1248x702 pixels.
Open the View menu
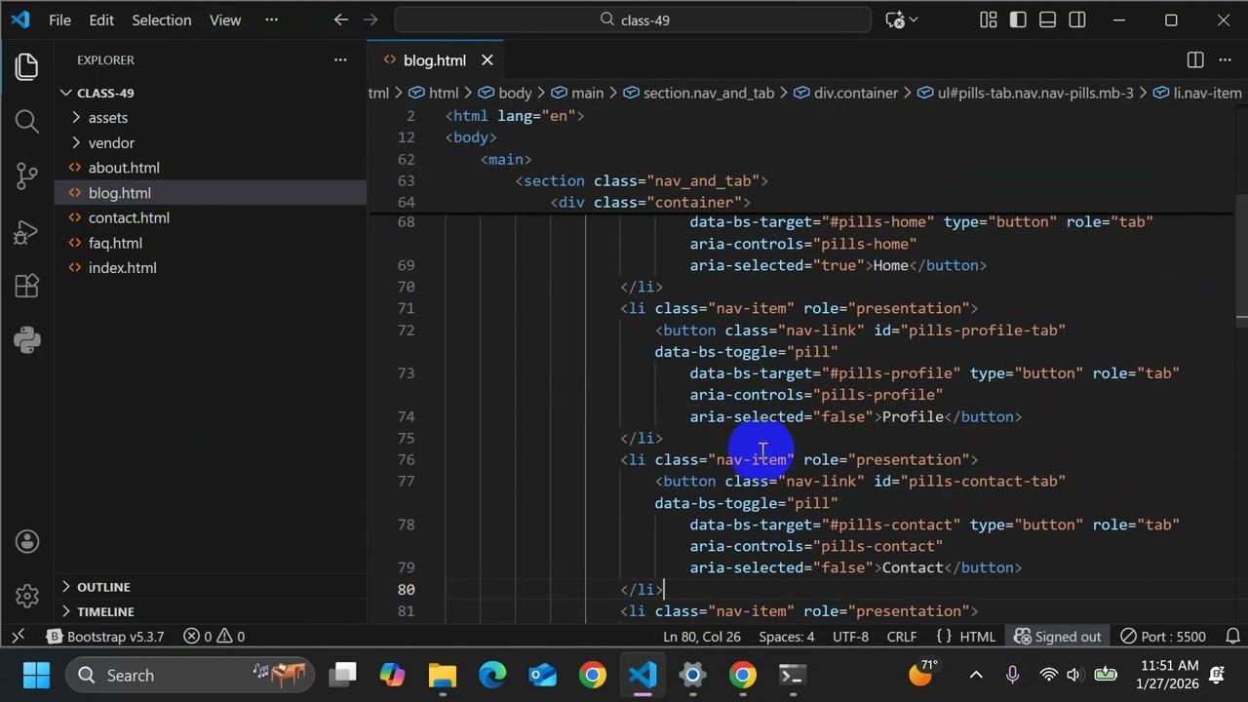(225, 19)
